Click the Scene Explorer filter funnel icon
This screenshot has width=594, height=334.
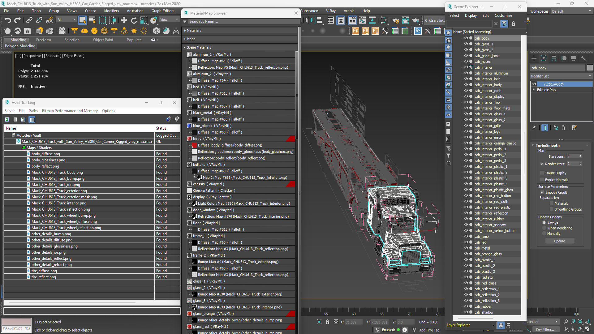[504, 24]
